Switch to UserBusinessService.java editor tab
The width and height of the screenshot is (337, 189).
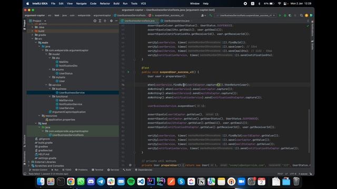176,21
